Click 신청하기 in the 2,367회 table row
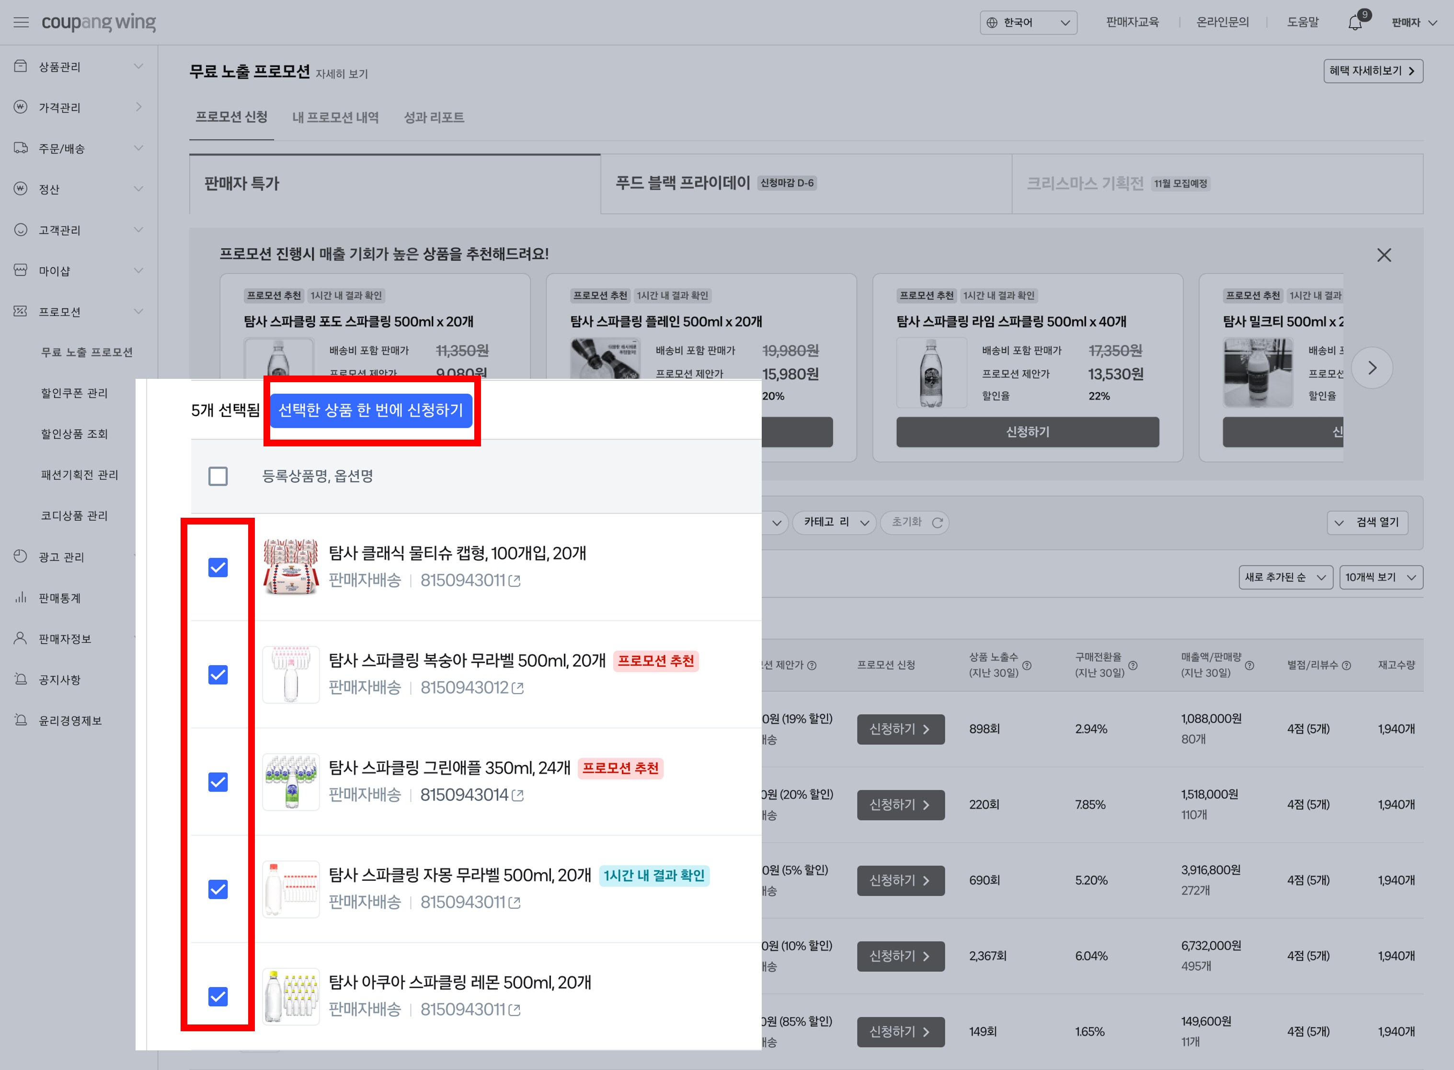This screenshot has width=1454, height=1070. coord(901,956)
